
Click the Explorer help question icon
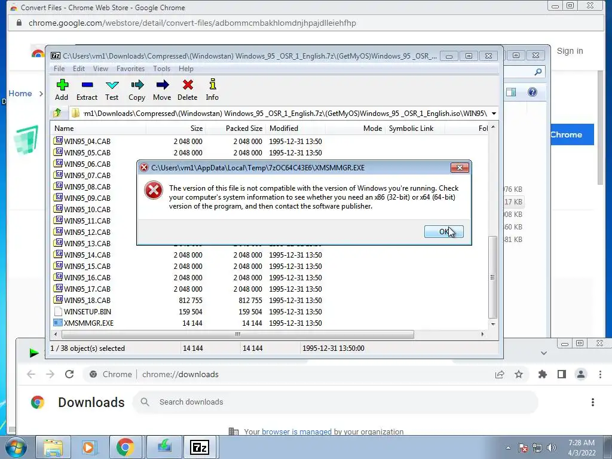(533, 92)
